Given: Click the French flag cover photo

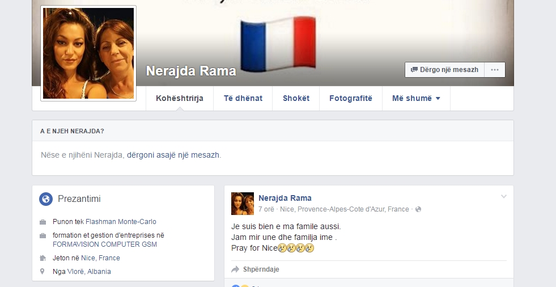Looking at the screenshot, I should coord(278,44).
